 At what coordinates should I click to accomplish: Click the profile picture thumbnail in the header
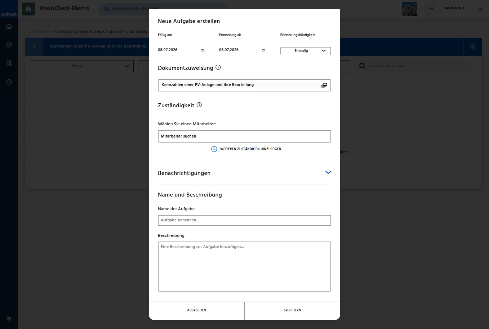point(409,9)
